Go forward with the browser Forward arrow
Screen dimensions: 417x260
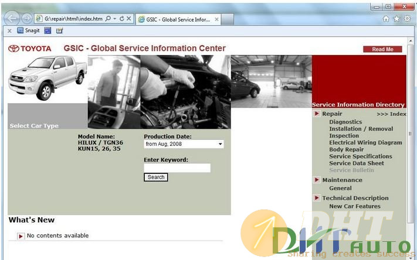26,19
